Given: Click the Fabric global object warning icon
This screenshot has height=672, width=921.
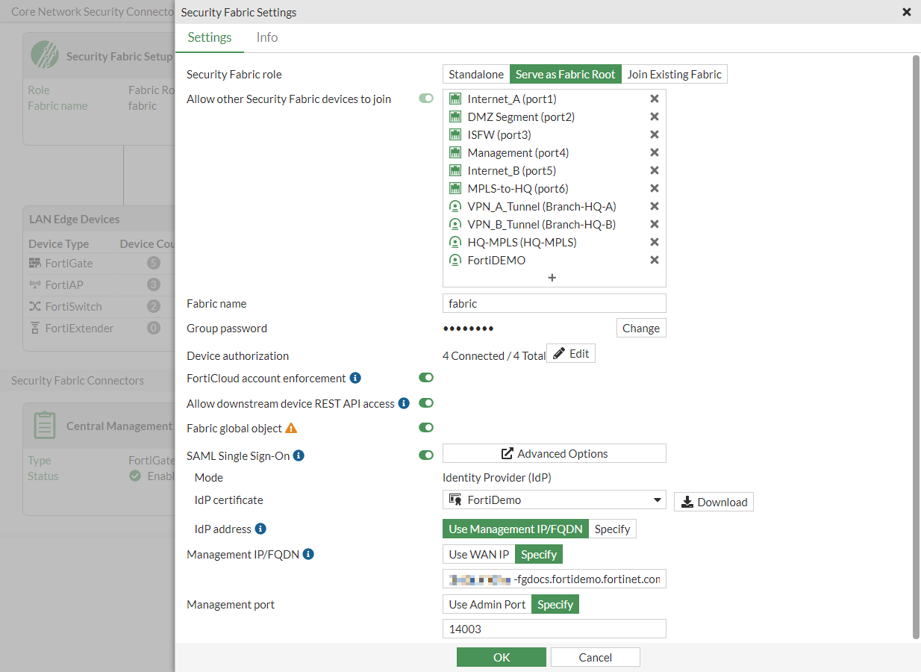Looking at the screenshot, I should pos(291,429).
